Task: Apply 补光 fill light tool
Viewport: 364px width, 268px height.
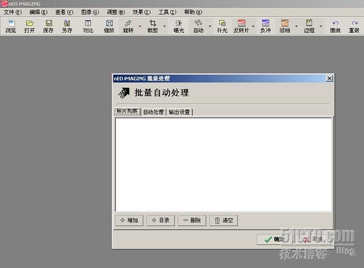Action: tap(222, 26)
